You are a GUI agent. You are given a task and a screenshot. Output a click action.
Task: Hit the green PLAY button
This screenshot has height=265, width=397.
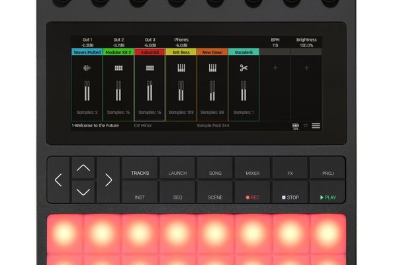pos(328,192)
